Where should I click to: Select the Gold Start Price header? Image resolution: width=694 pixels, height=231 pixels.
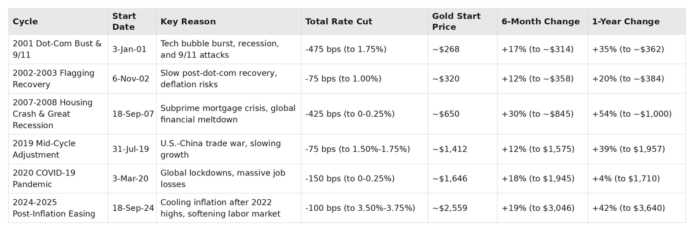[456, 21]
